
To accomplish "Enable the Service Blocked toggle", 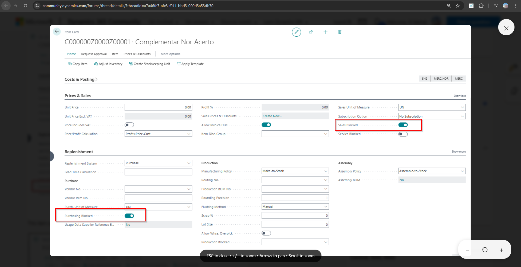I will [x=403, y=134].
